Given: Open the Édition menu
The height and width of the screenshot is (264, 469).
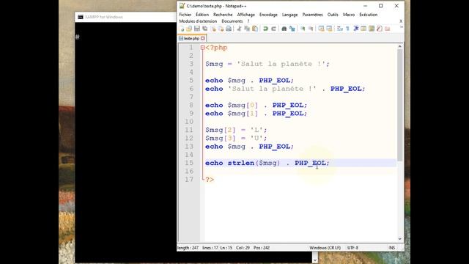Looking at the screenshot, I should [202, 15].
